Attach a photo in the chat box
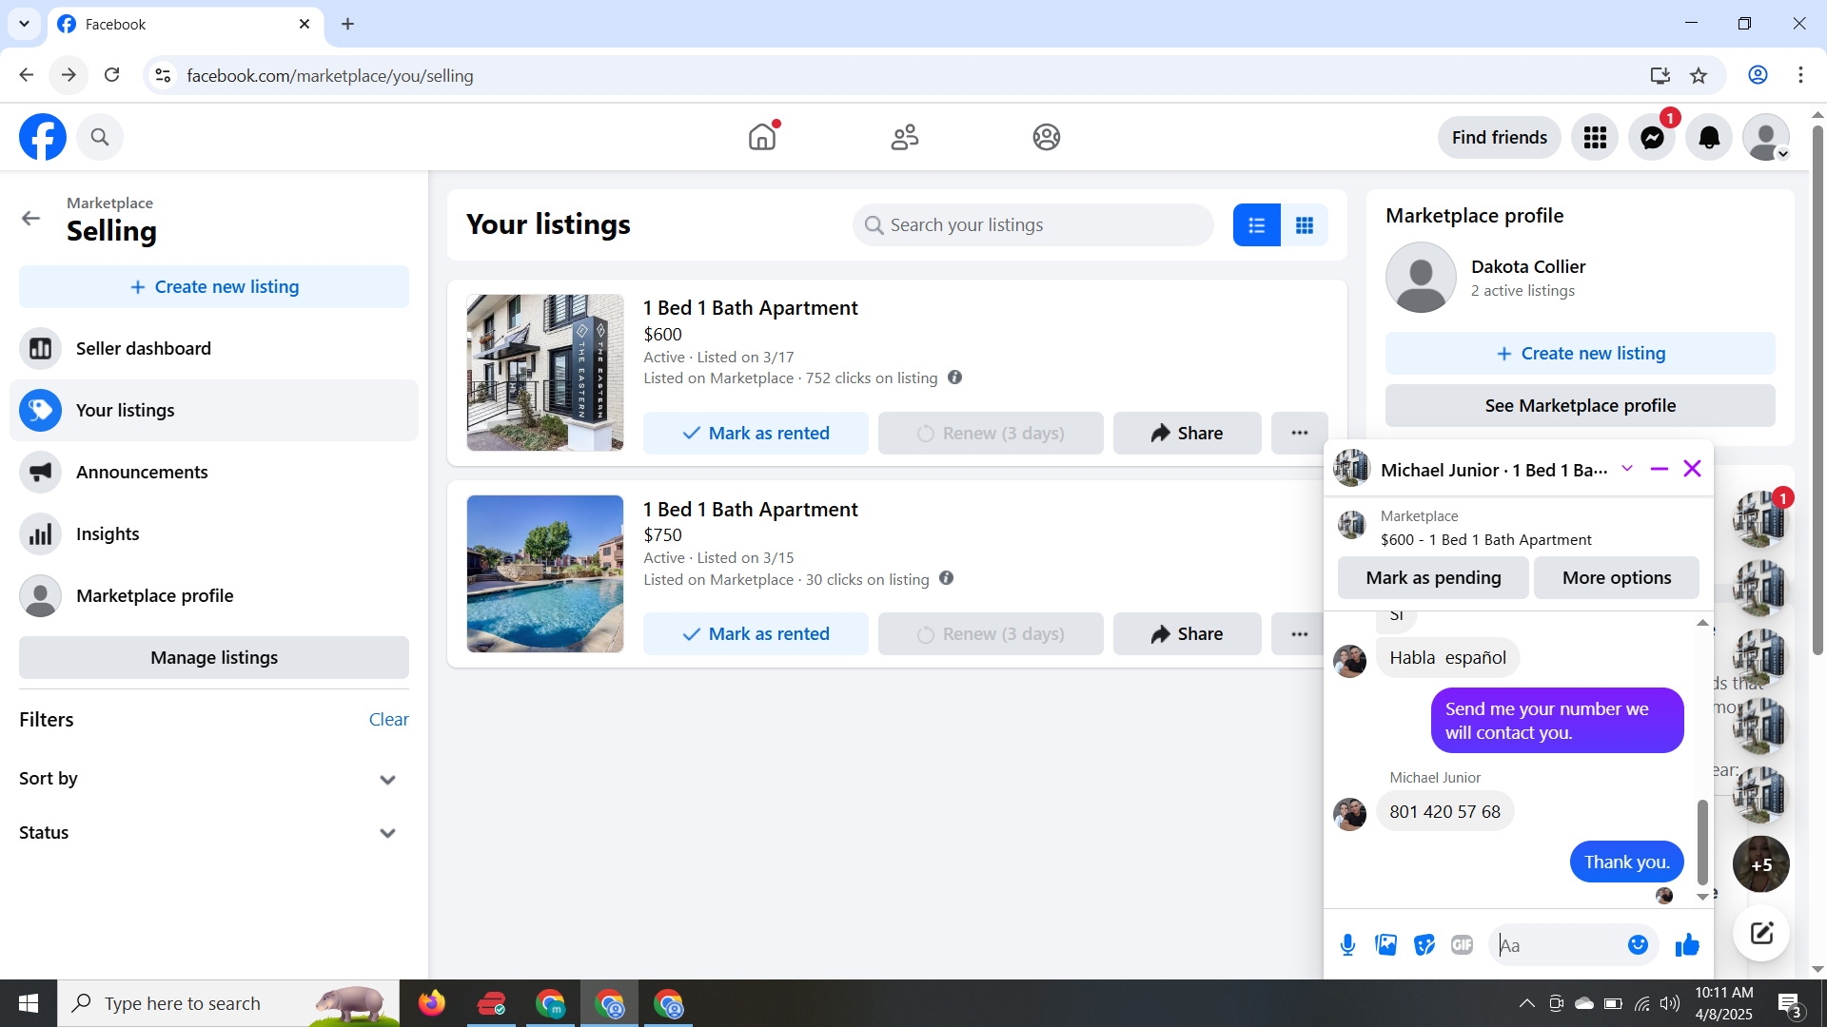 coord(1385,944)
